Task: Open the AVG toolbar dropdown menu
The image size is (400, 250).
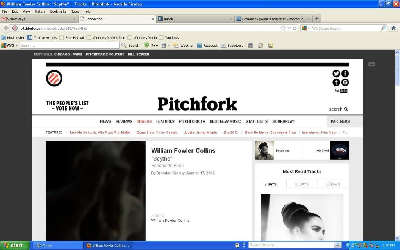Action: click(17, 46)
